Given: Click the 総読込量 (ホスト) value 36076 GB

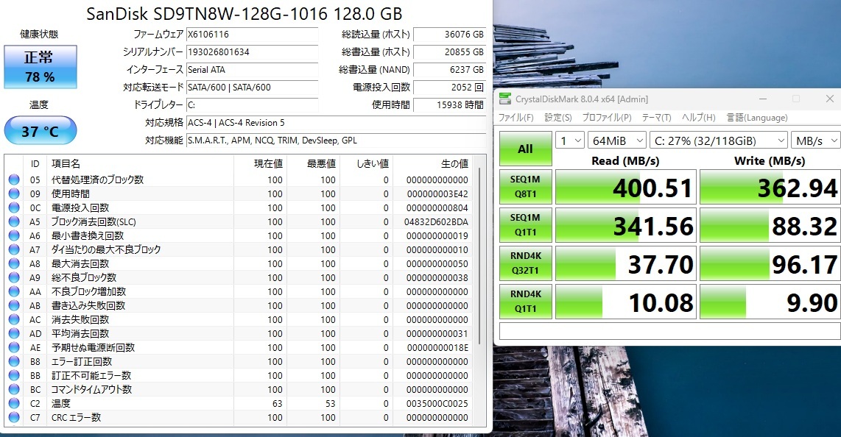Looking at the screenshot, I should [x=449, y=35].
